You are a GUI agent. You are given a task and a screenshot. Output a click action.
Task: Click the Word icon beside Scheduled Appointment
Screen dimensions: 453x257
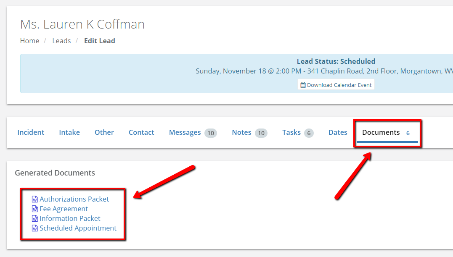coord(34,228)
